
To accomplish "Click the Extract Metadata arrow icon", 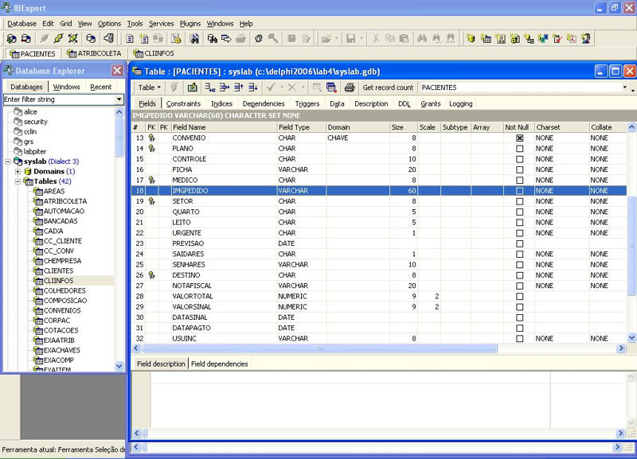I will [x=226, y=38].
